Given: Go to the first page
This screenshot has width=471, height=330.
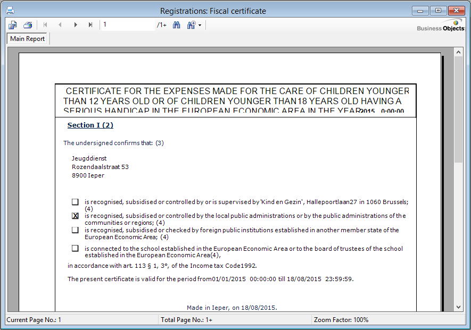Looking at the screenshot, I should coord(45,25).
